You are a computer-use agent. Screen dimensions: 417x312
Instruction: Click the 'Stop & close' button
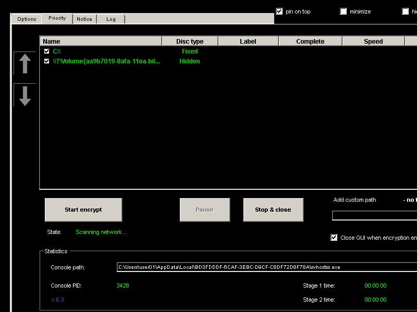click(x=273, y=210)
